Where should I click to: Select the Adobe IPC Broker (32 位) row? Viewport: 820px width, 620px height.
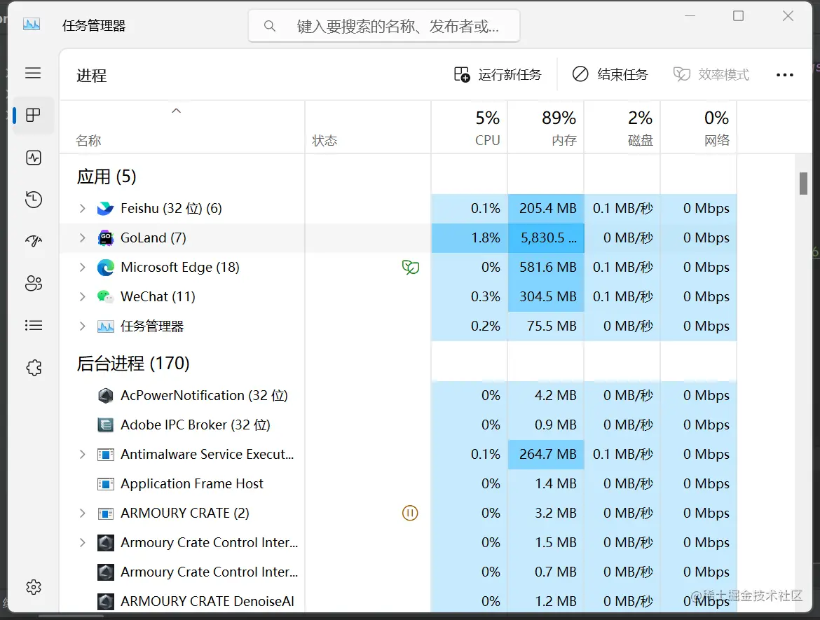click(x=398, y=425)
